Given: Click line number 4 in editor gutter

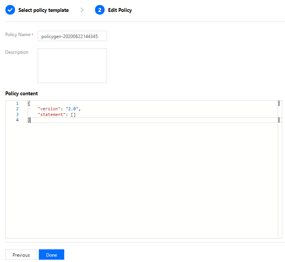Looking at the screenshot, I should click(17, 120).
